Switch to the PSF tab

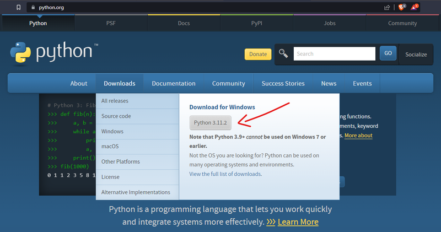click(111, 23)
